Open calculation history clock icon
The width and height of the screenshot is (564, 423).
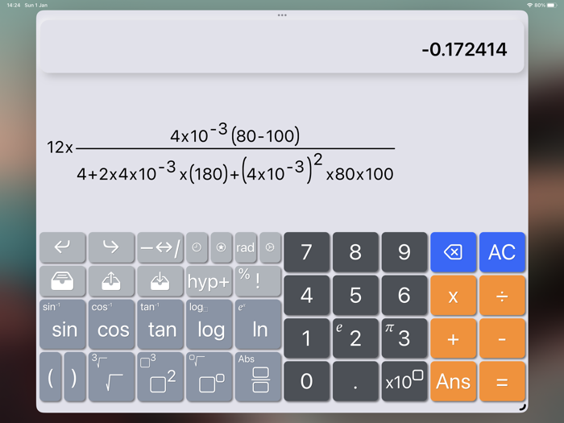click(x=197, y=247)
